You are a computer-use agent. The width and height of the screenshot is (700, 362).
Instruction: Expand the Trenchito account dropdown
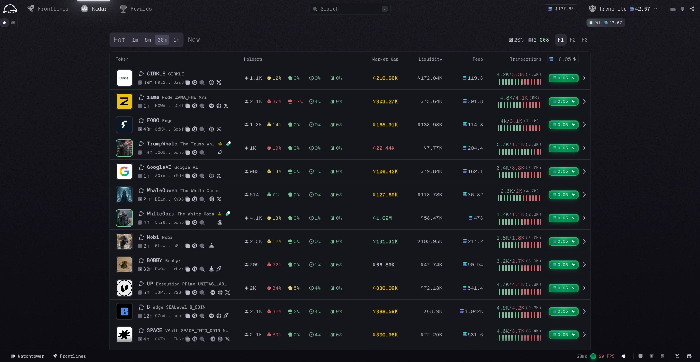[x=655, y=9]
